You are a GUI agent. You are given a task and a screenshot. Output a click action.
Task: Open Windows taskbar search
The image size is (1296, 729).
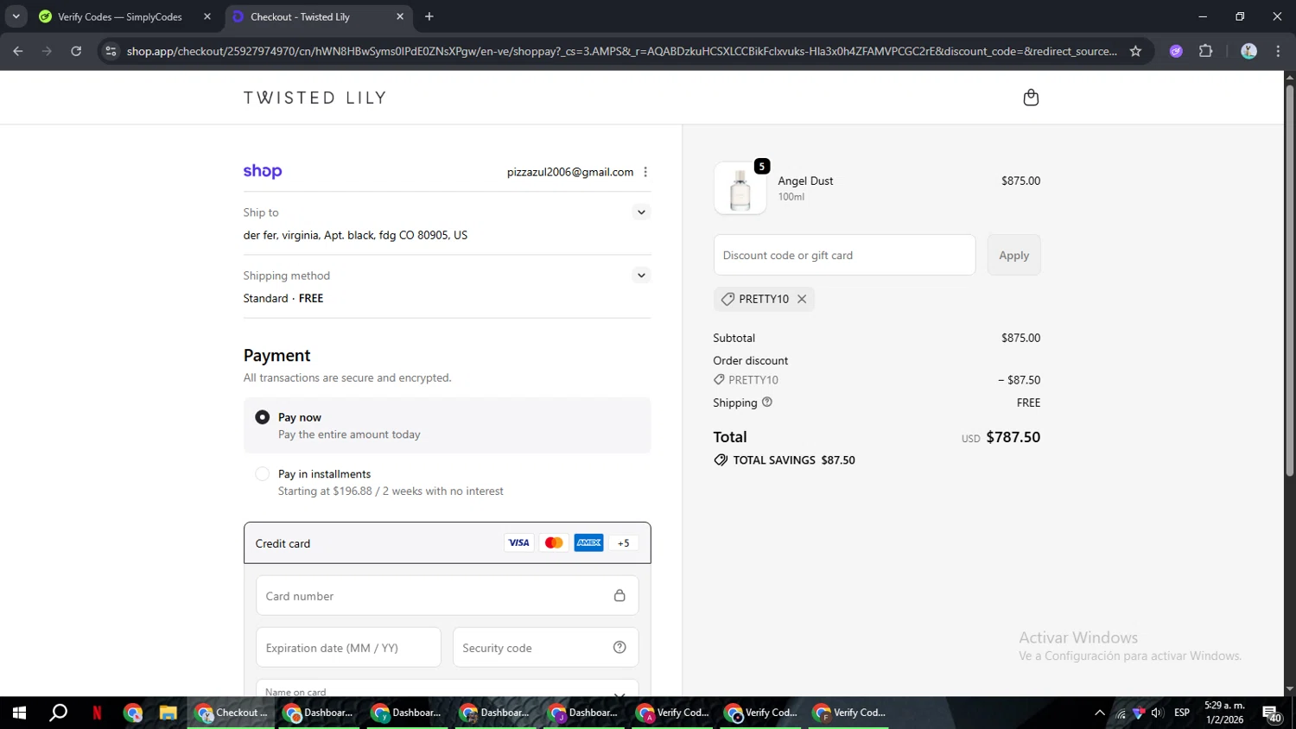(x=58, y=713)
